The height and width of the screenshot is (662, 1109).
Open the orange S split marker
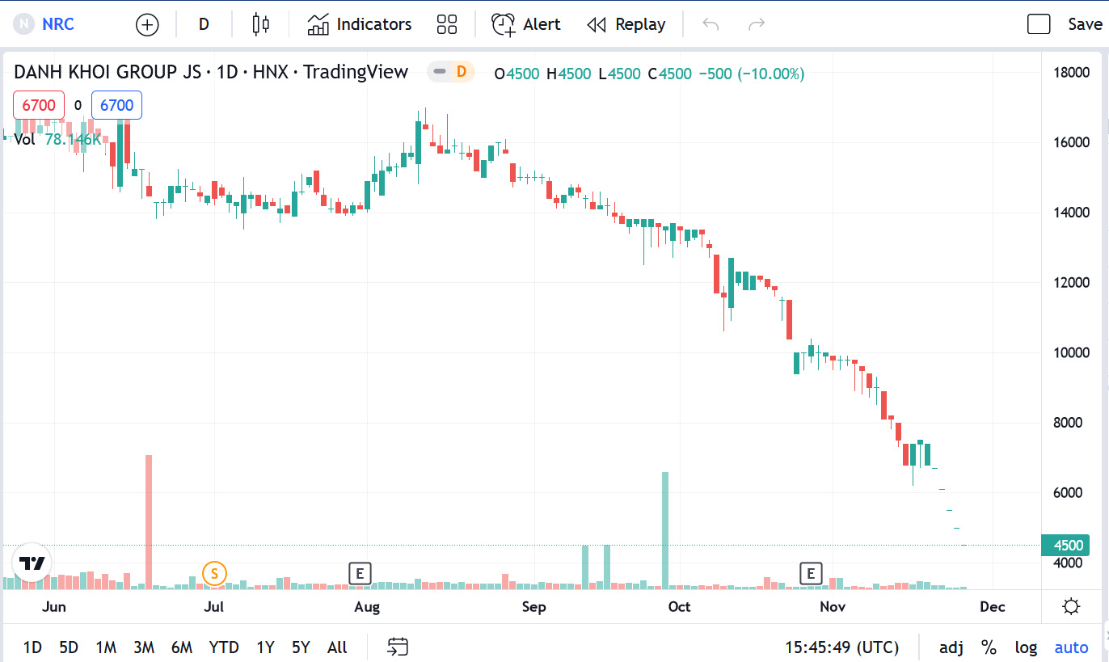pyautogui.click(x=214, y=574)
